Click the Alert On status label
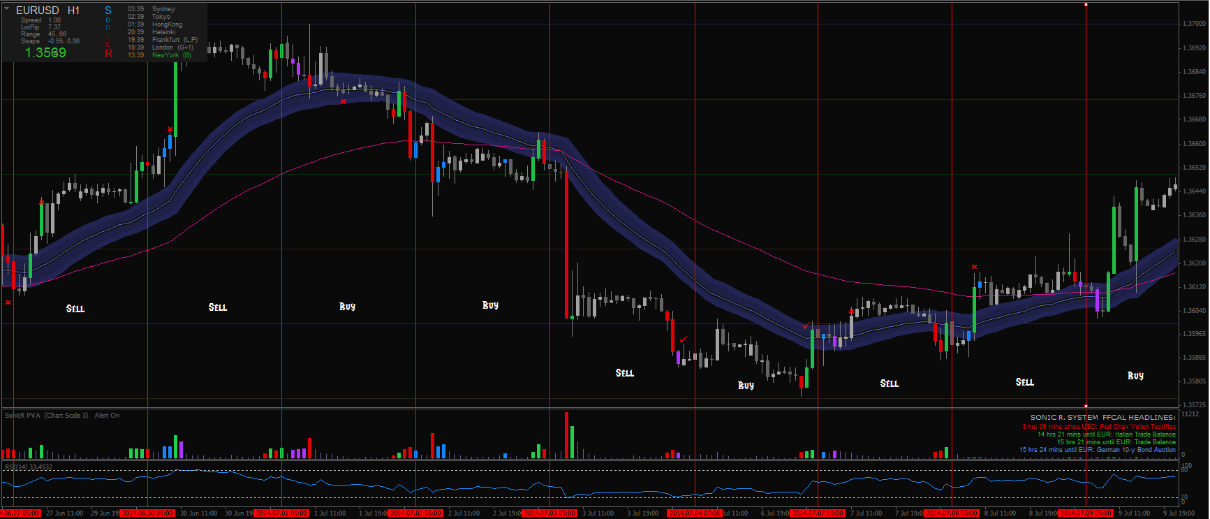Screen dimensions: 1210x519 coord(107,416)
